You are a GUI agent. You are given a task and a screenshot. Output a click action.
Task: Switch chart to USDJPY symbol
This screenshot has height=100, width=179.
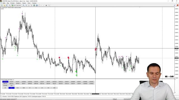tap(79, 84)
